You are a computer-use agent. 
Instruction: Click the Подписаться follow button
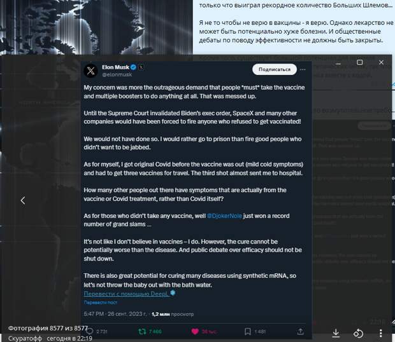275,69
